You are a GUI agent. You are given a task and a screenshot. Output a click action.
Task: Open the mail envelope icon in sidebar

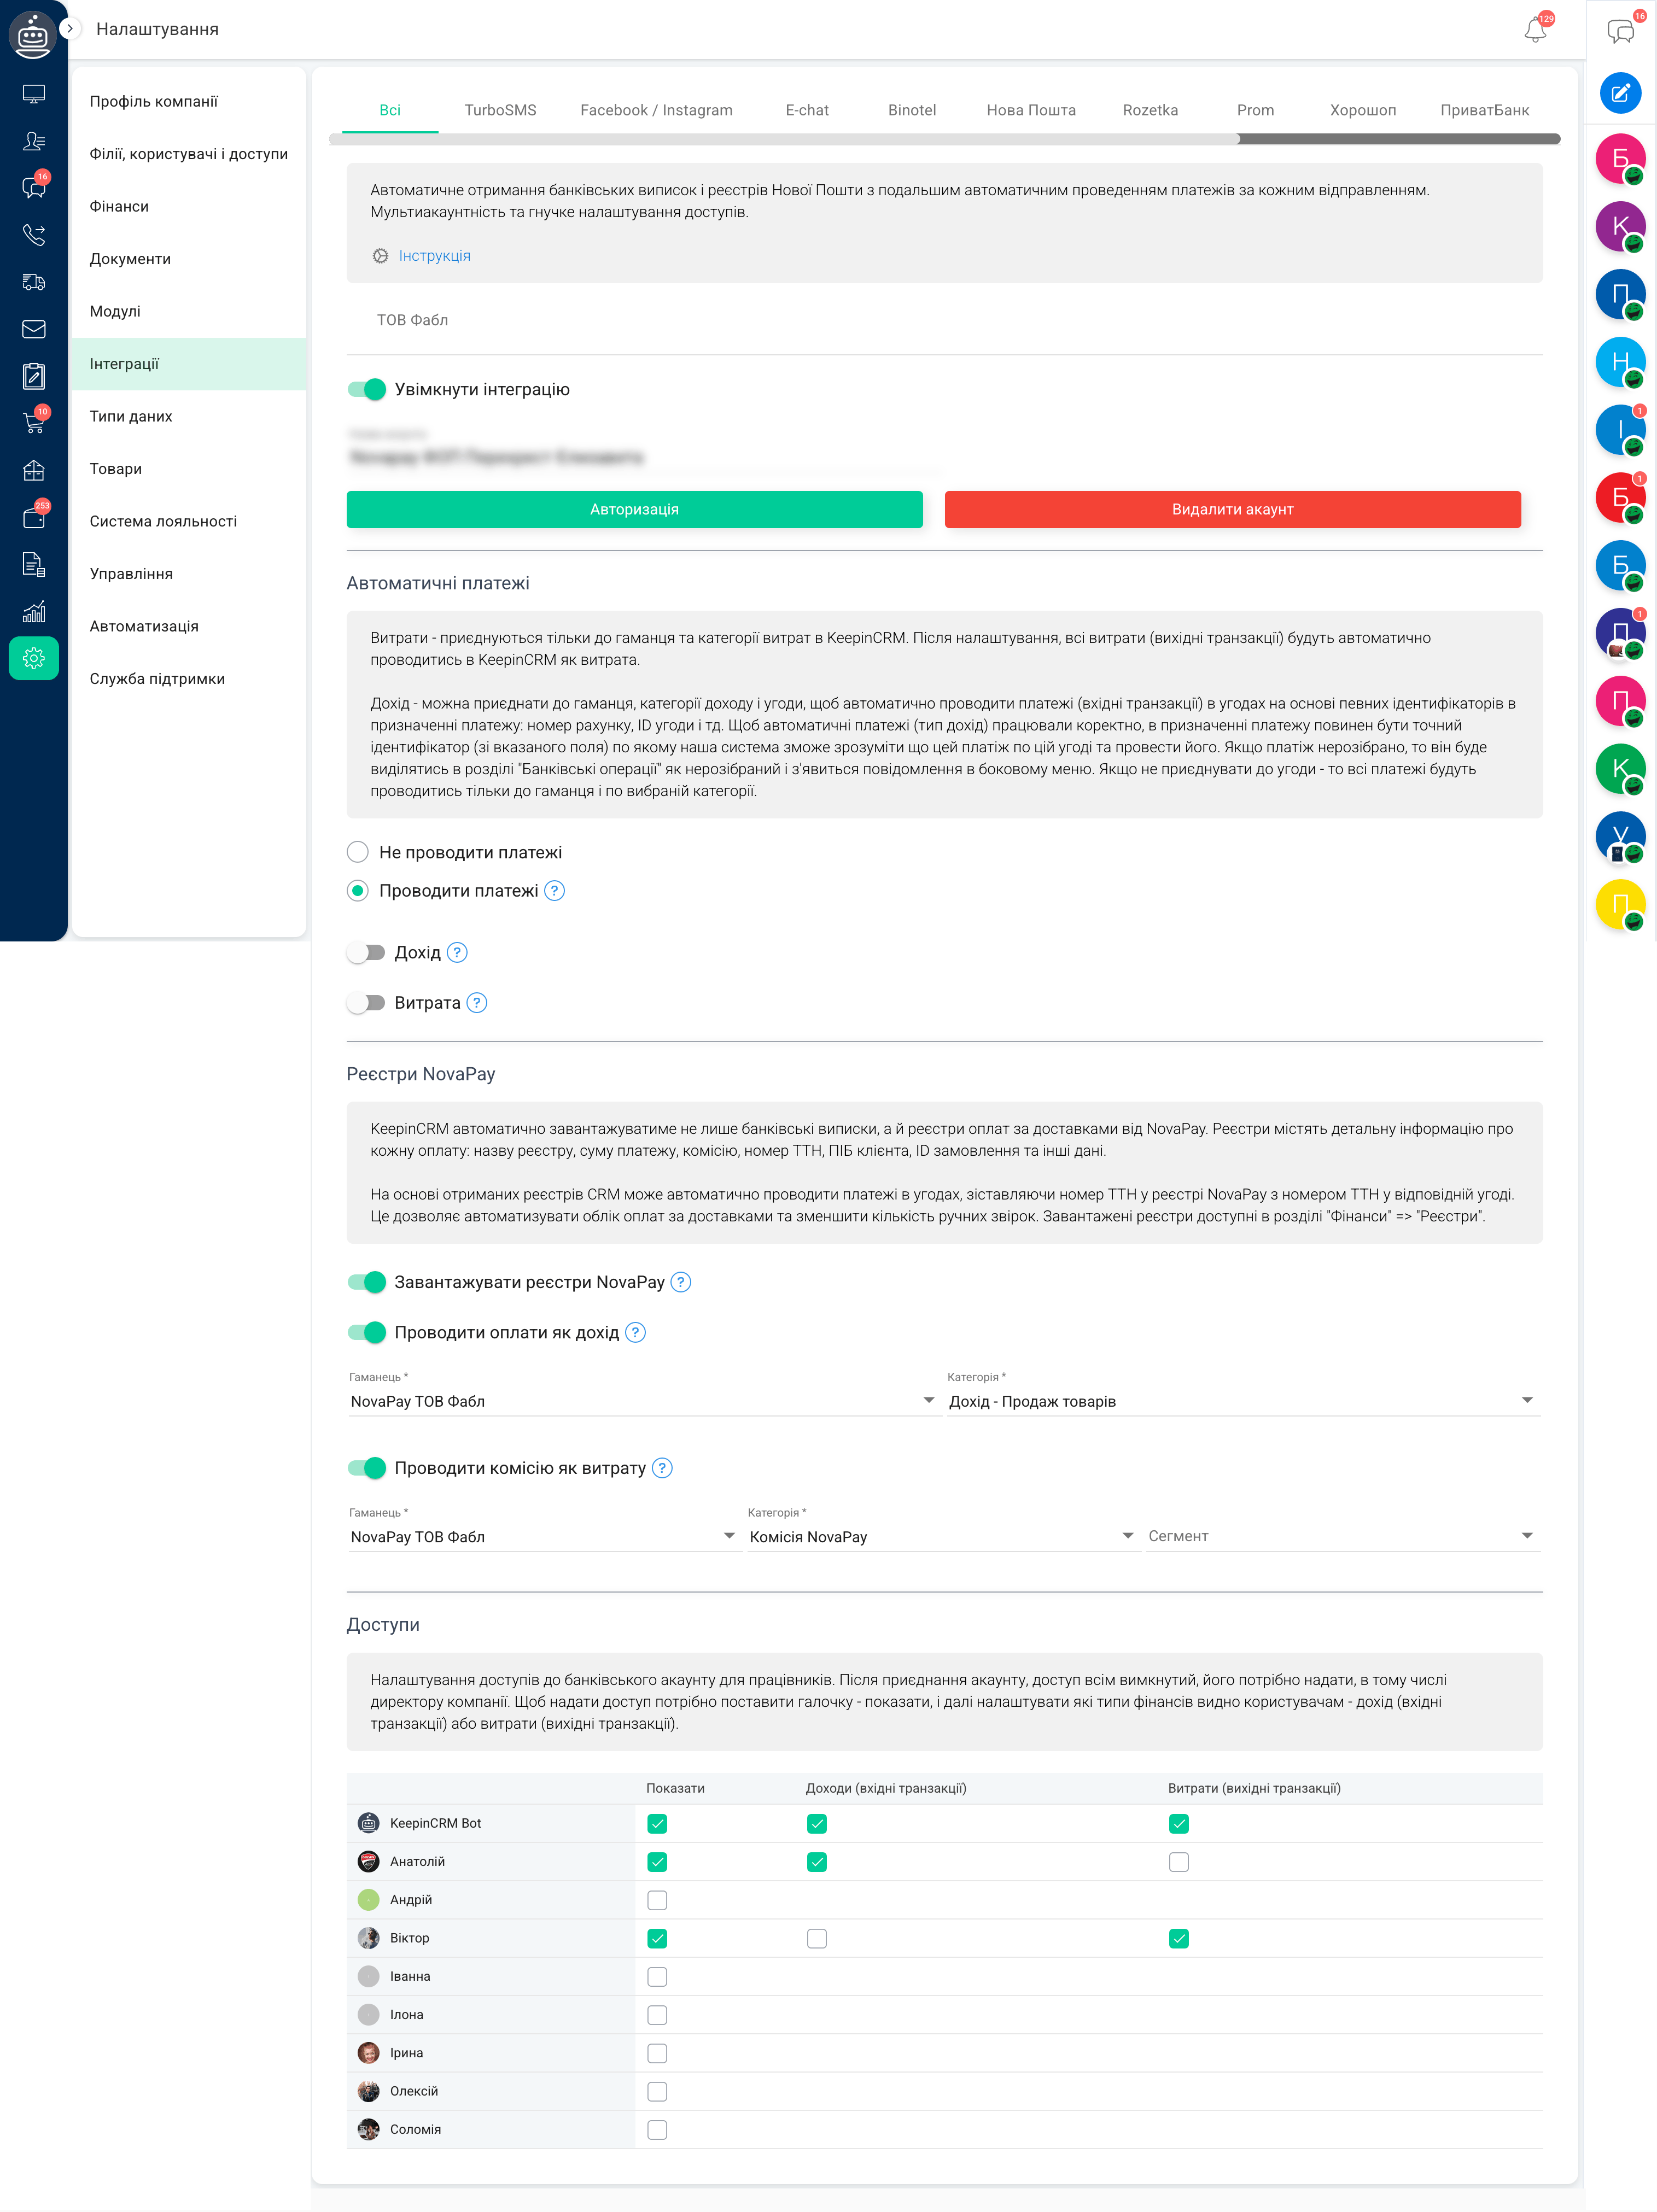click(x=34, y=329)
